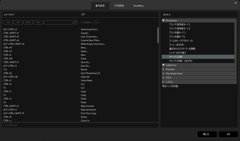Click the mouse icon beside shortcut field
Viewport: 240px width, 141px height.
click(76, 22)
